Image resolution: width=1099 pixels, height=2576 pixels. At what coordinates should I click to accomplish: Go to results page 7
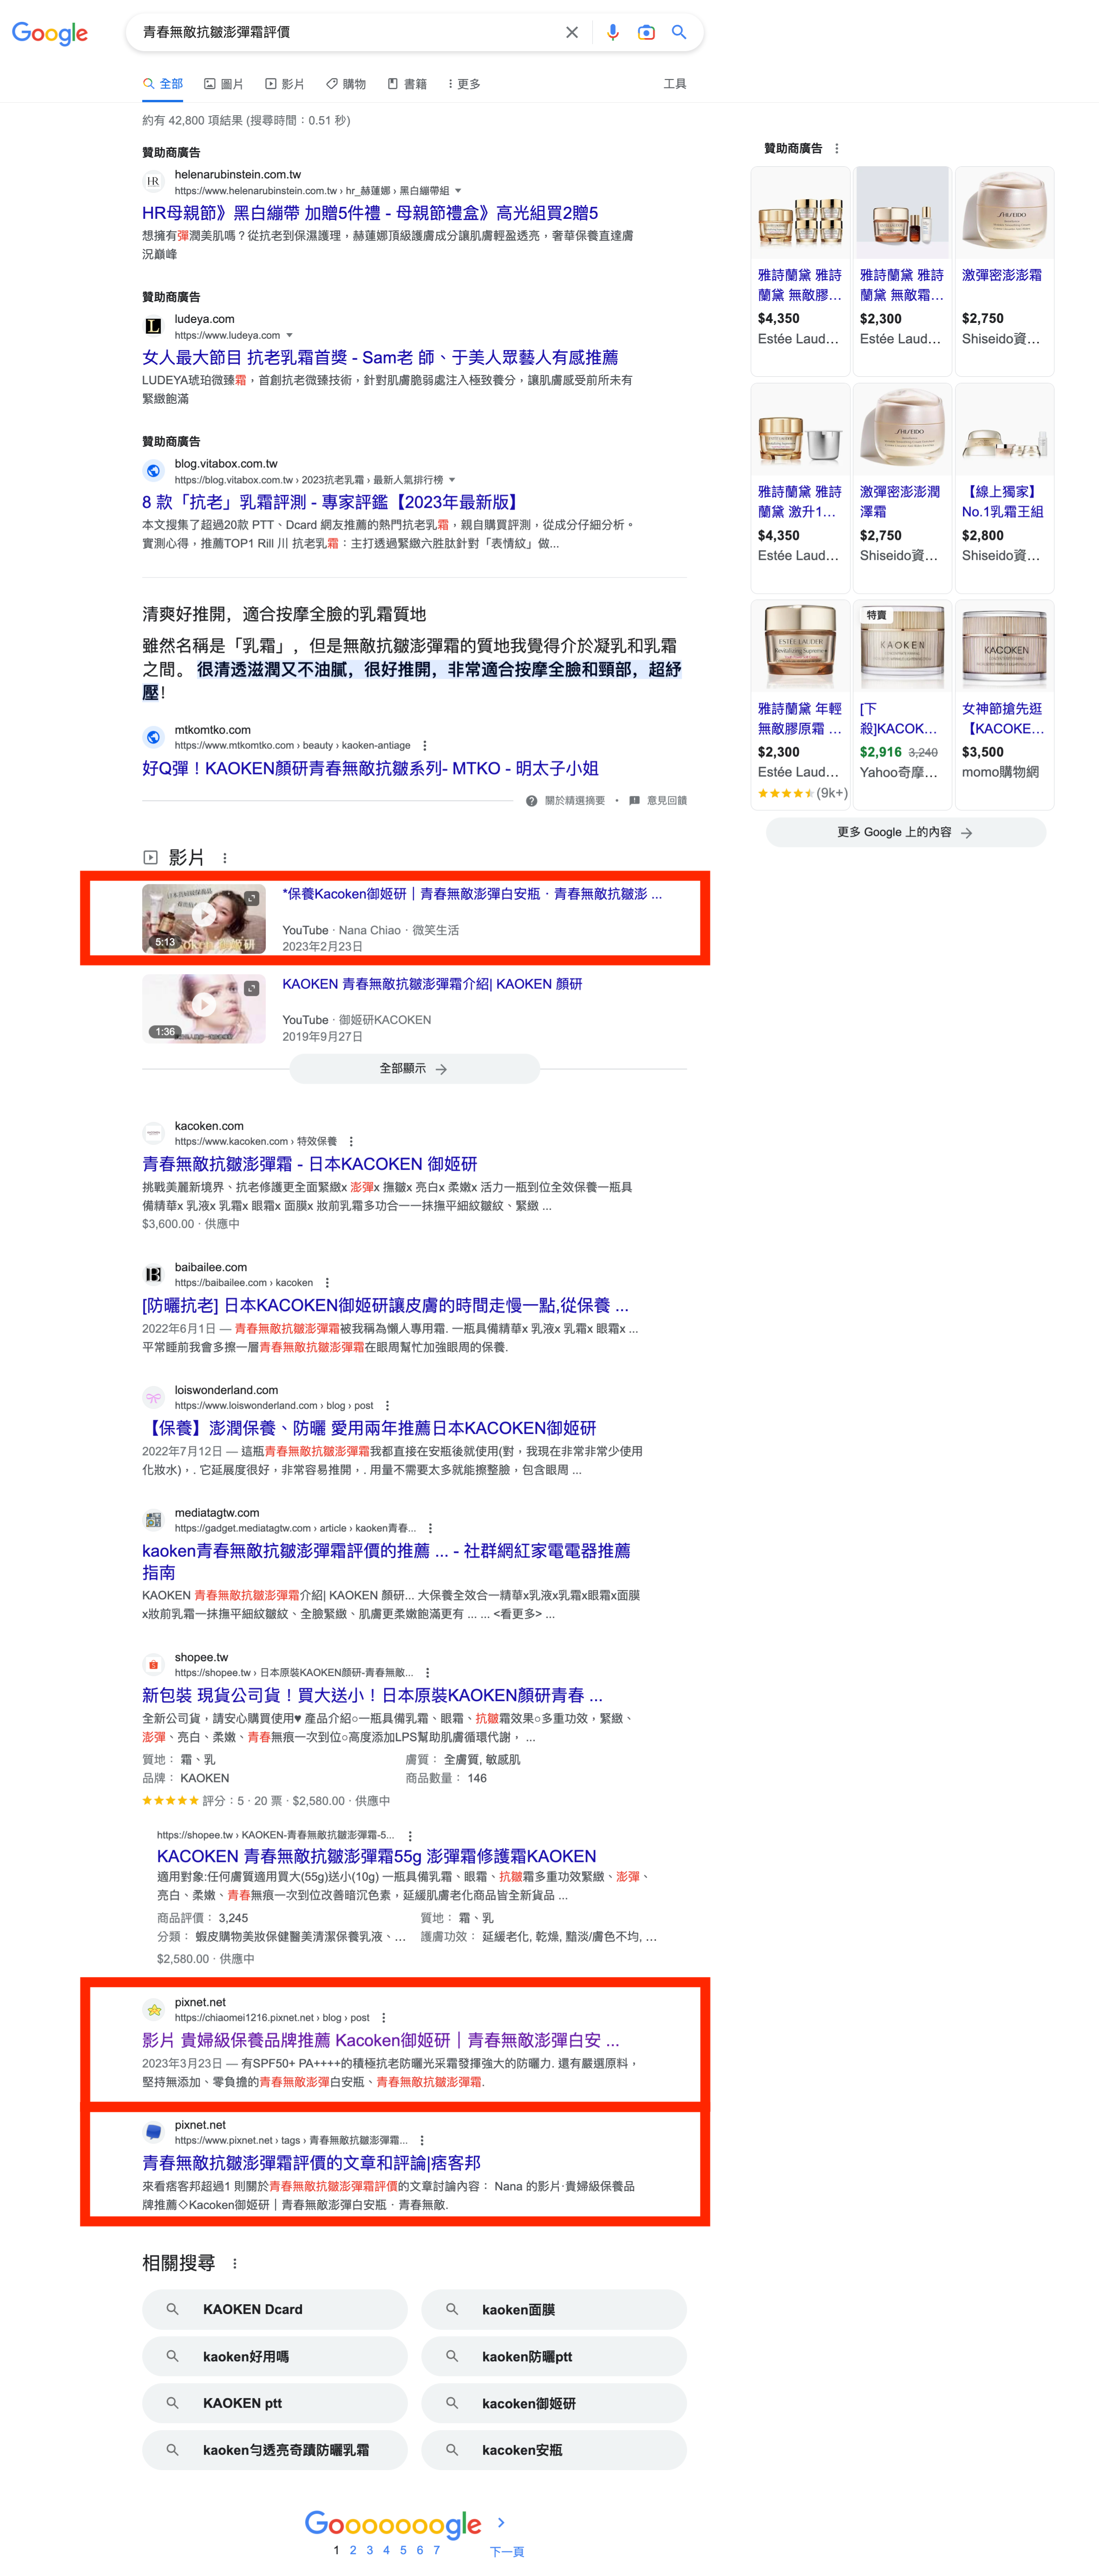click(x=437, y=2550)
